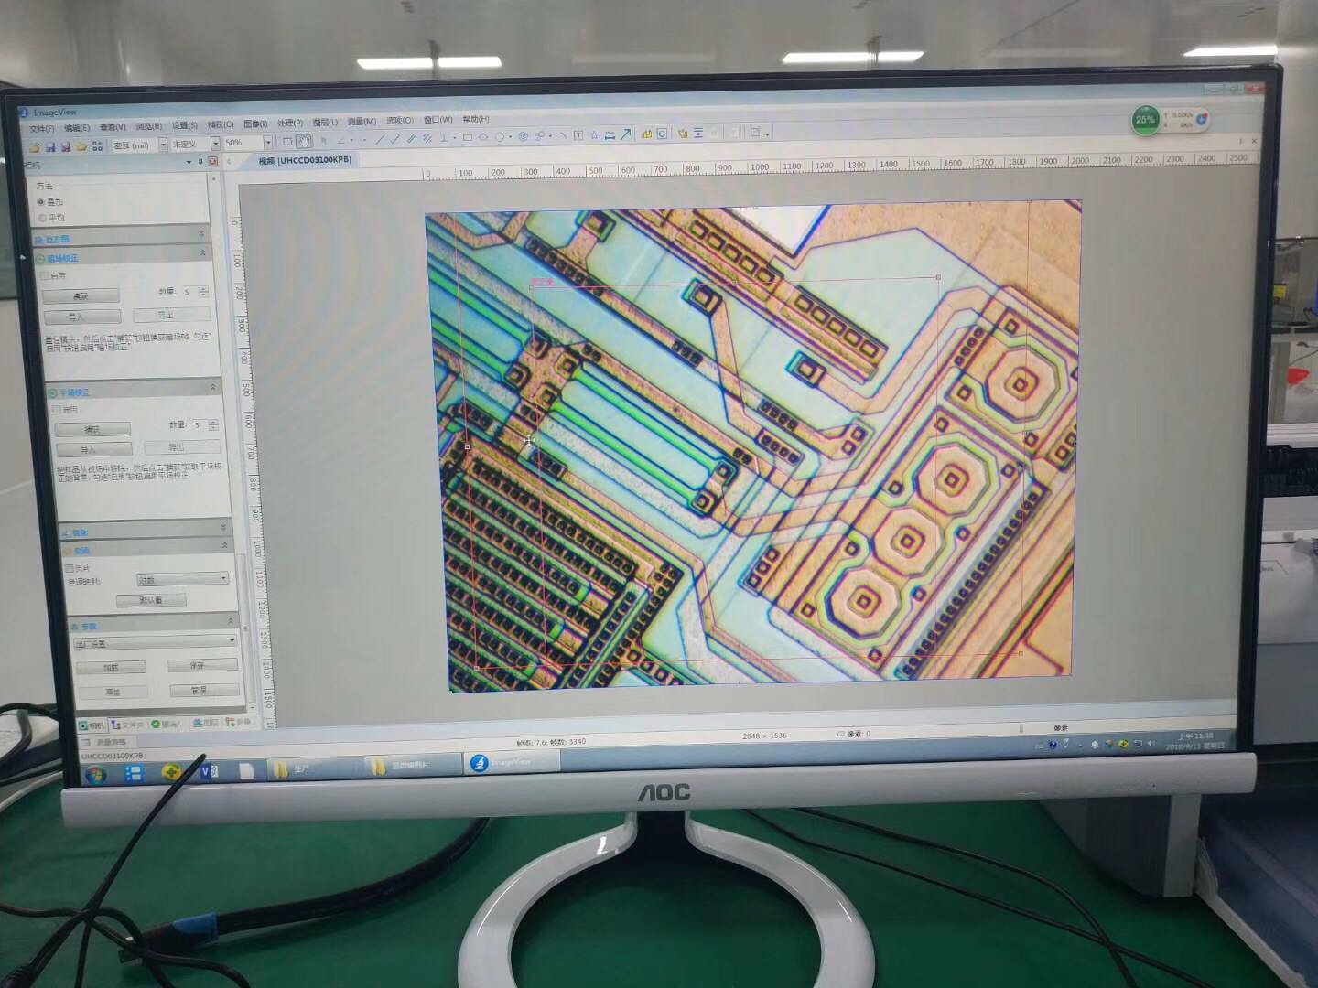
Task: Select the parallel lines measurement tool
Action: pyautogui.click(x=411, y=139)
